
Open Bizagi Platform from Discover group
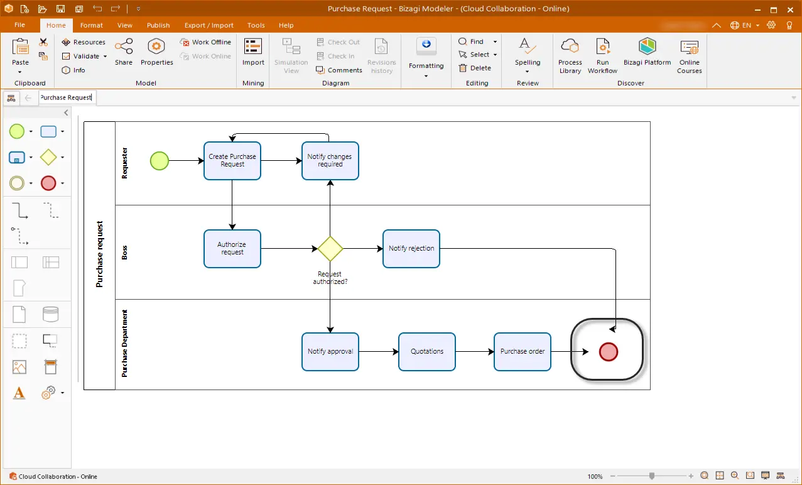[647, 52]
